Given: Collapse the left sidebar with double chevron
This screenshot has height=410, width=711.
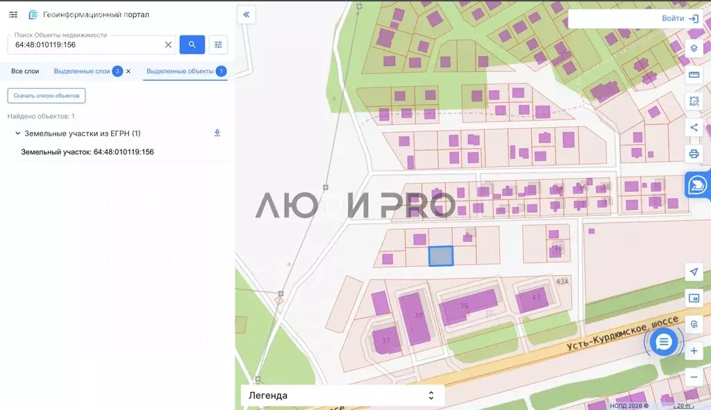Looking at the screenshot, I should pos(246,15).
